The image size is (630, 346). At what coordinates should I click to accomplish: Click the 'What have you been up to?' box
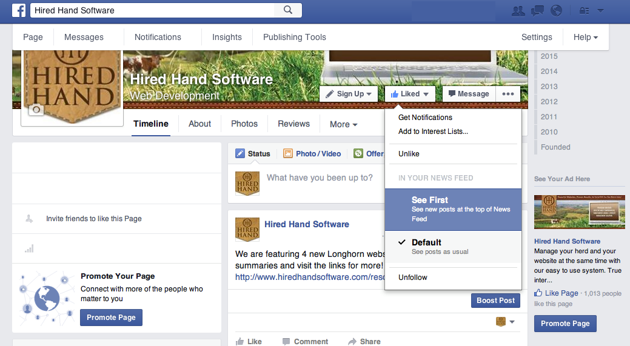click(320, 178)
